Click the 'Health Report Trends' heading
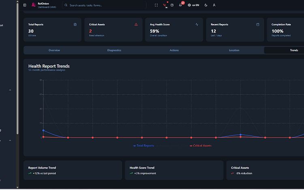This screenshot has height=190, width=304. point(49,66)
